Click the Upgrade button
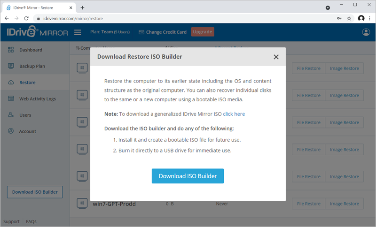The image size is (376, 227). [x=203, y=32]
